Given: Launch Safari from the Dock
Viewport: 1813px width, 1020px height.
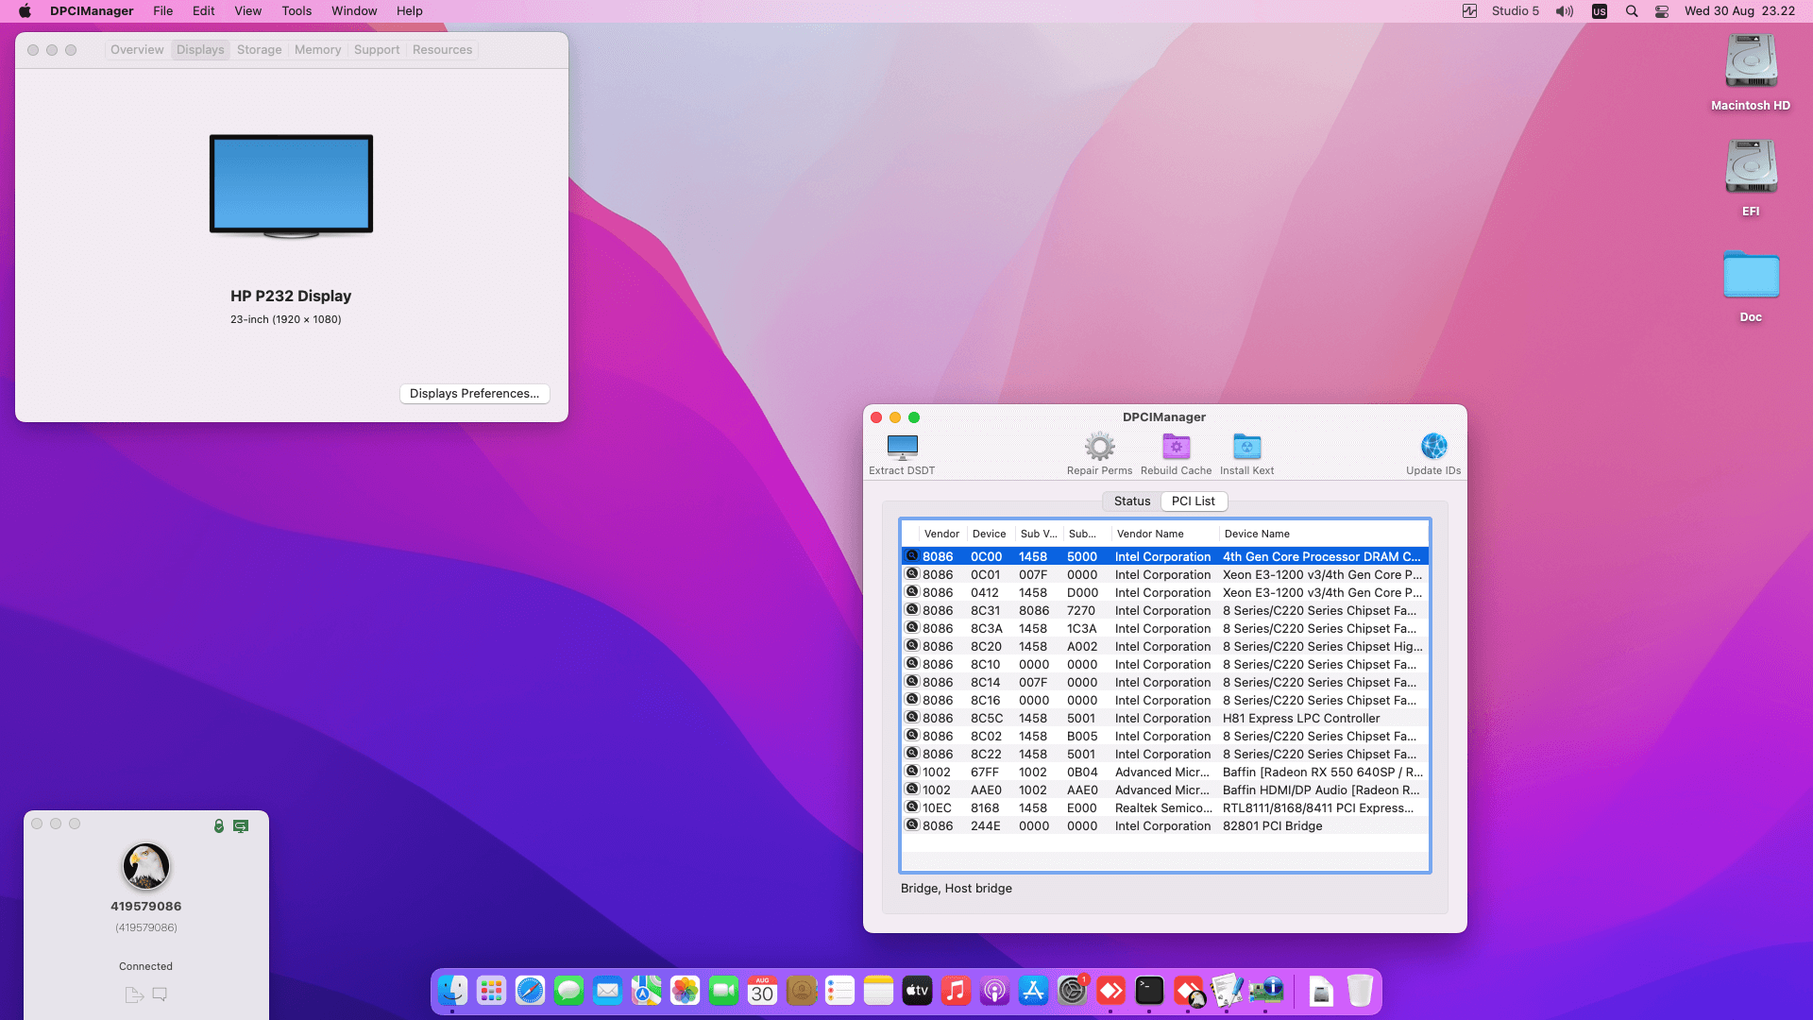Looking at the screenshot, I should [x=530, y=991].
